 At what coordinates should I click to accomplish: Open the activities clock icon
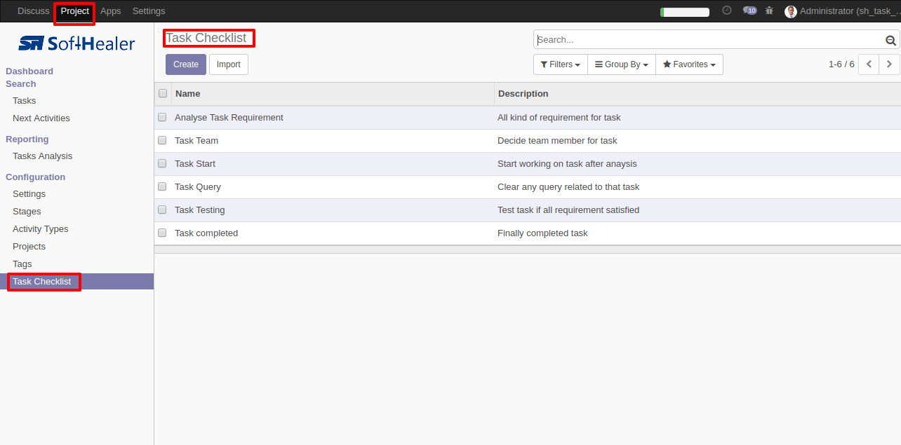click(x=727, y=11)
